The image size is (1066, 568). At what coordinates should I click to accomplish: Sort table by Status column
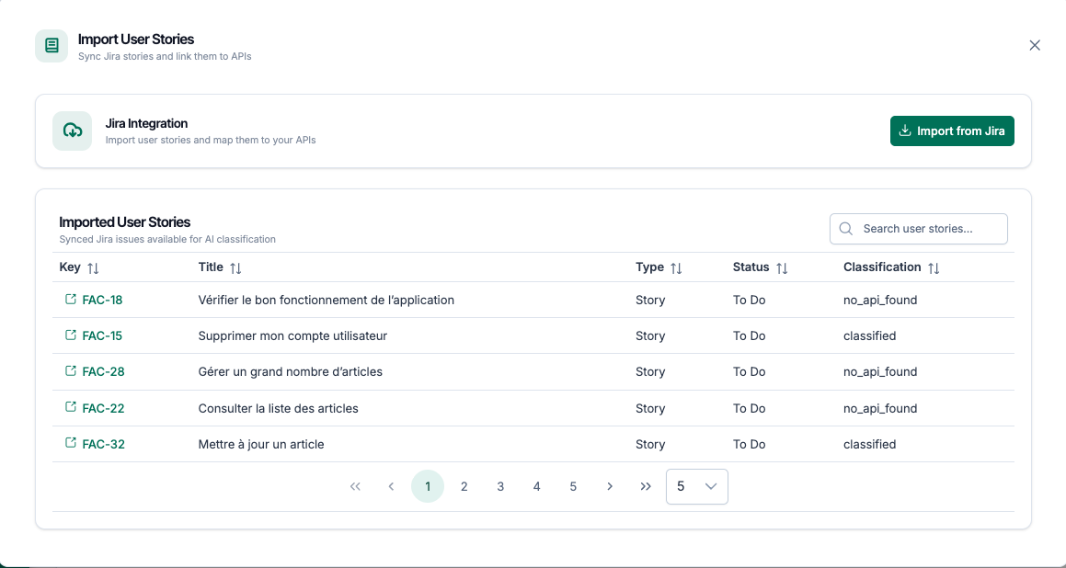coord(782,268)
